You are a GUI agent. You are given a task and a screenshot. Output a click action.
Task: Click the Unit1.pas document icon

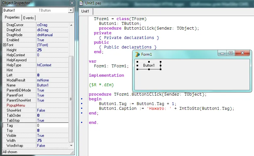[82, 3]
